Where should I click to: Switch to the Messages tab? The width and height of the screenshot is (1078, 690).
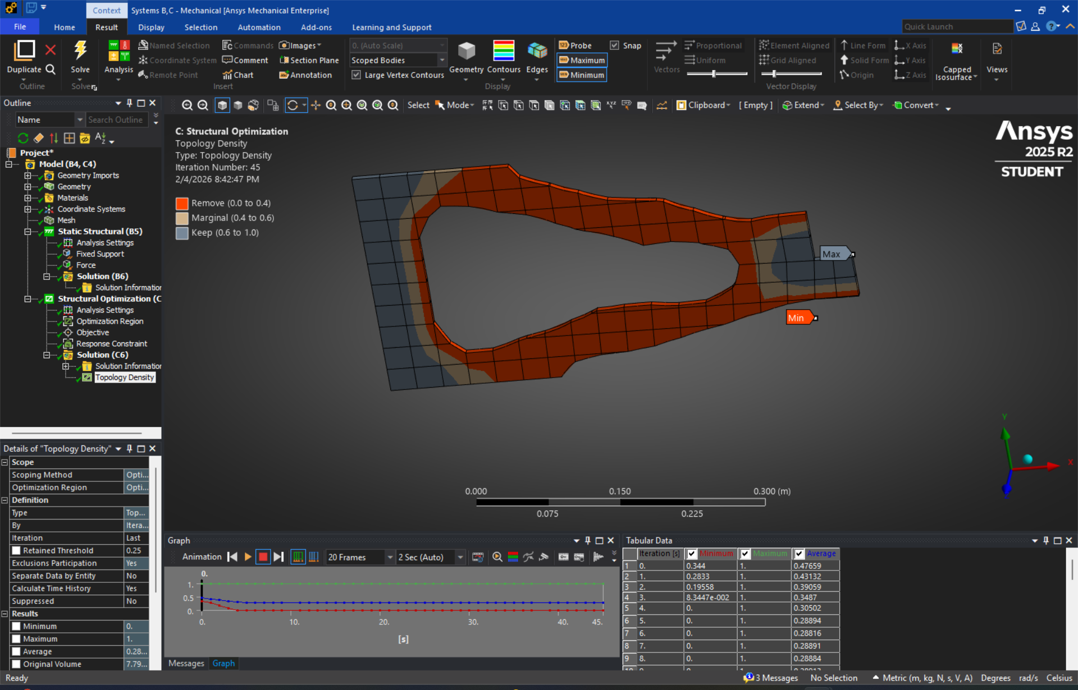coord(186,663)
